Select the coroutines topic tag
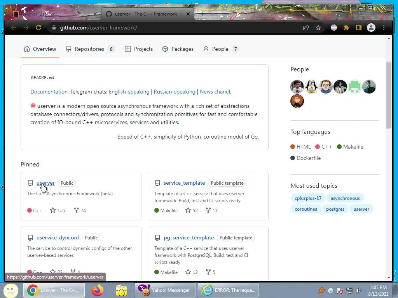Viewport: 398px width, 298px height. click(x=306, y=209)
